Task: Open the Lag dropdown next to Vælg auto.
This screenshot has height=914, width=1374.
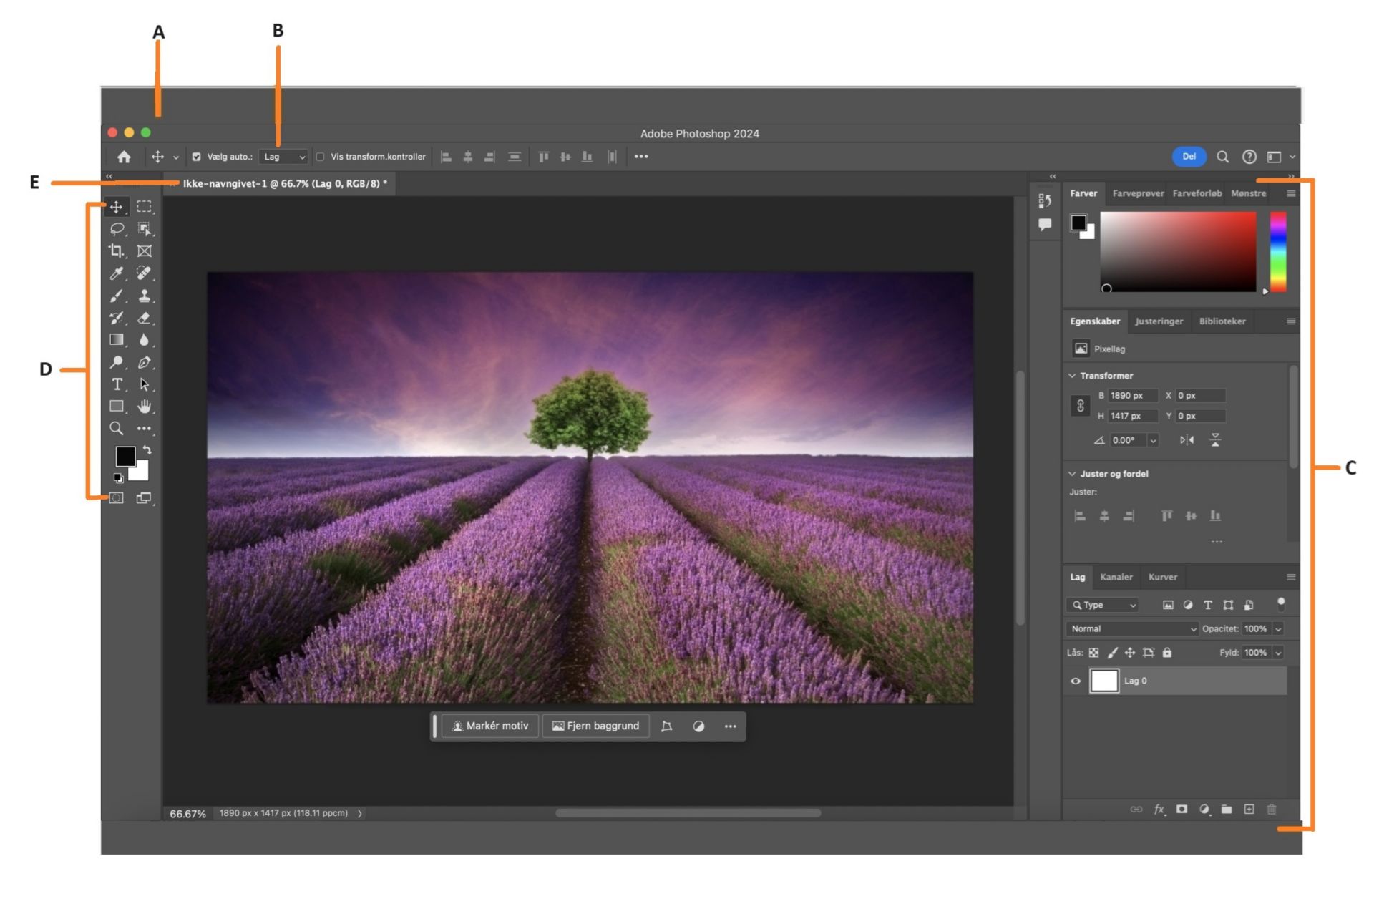Action: 283,156
